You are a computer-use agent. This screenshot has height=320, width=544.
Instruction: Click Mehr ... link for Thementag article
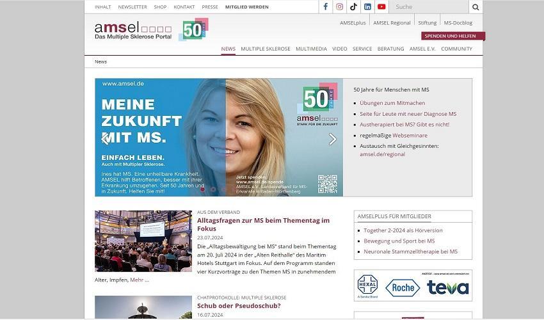pyautogui.click(x=140, y=280)
